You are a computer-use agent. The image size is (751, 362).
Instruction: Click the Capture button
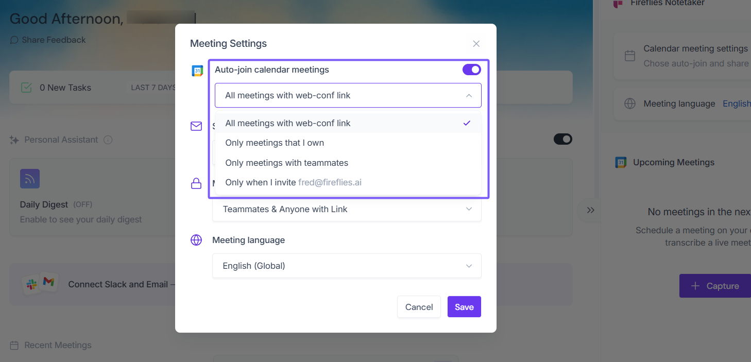(x=715, y=286)
